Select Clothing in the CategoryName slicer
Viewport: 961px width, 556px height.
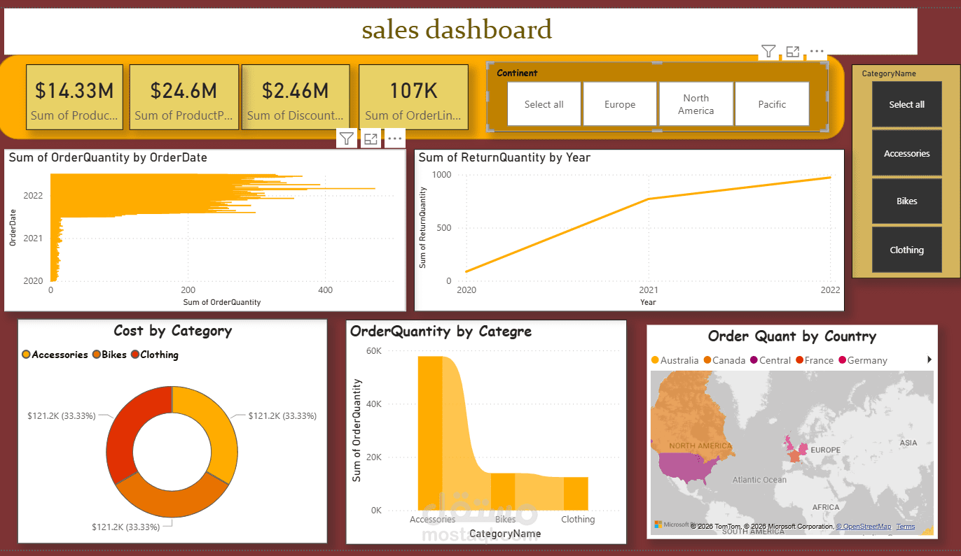[906, 249]
